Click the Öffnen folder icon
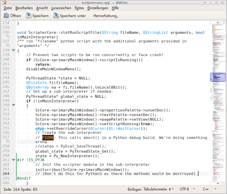The width and height of the screenshot is (227, 194). click(6, 16)
